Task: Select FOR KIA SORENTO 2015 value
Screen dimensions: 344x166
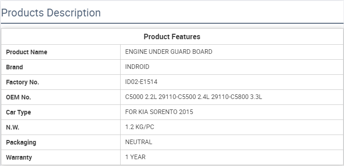Action: 159,112
